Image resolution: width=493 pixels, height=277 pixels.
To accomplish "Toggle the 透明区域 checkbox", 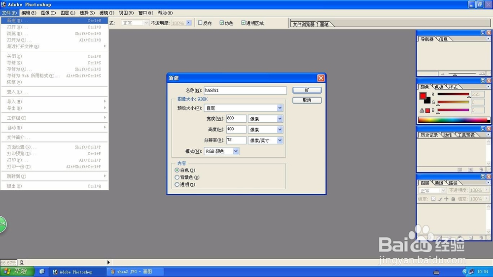I will (243, 23).
